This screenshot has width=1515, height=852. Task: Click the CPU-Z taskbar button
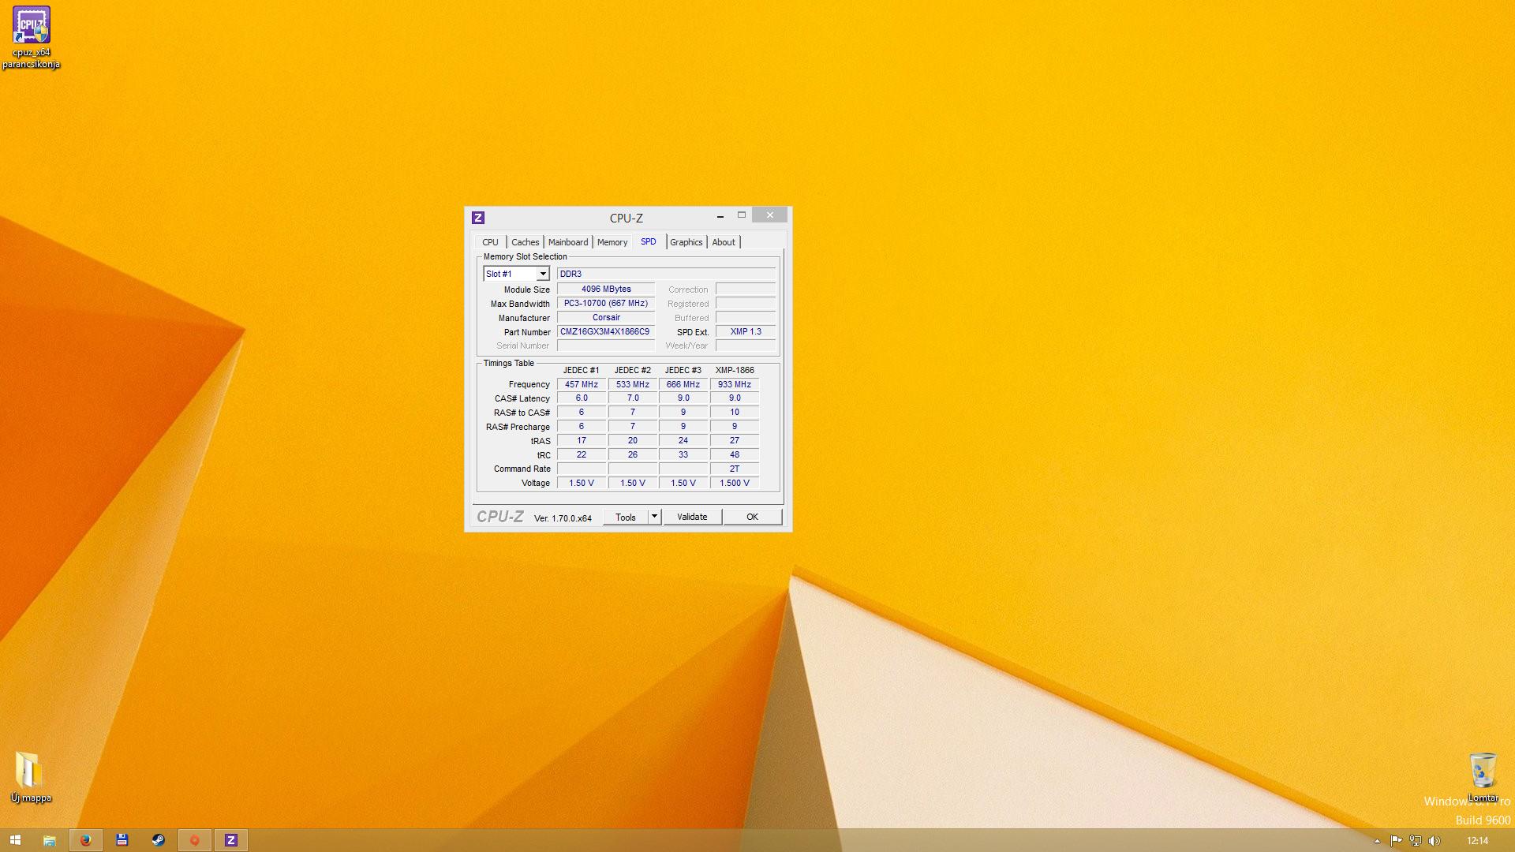coord(231,840)
